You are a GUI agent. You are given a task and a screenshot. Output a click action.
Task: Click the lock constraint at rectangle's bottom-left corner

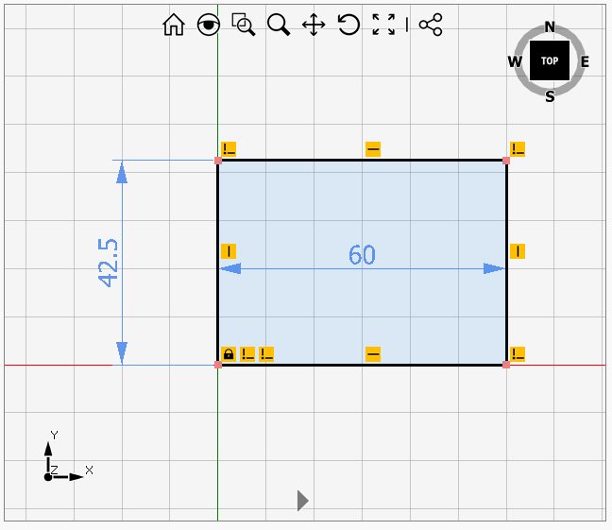coord(228,354)
